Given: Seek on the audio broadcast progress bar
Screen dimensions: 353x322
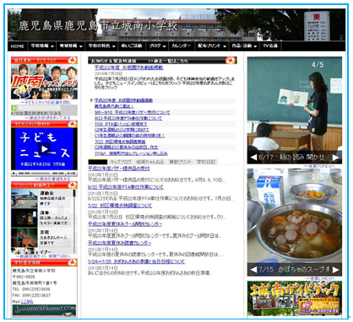Looking at the screenshot, I should point(38,108).
